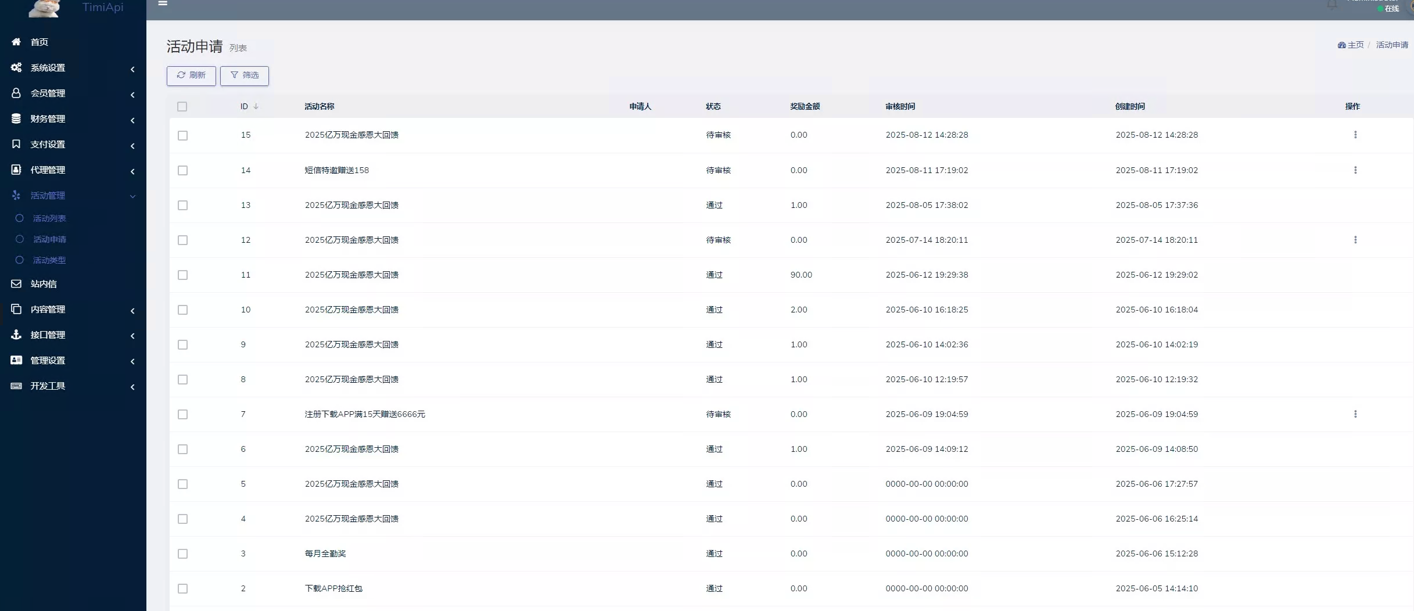The height and width of the screenshot is (611, 1414).
Task: Click the ID column sort arrow
Action: (x=256, y=106)
